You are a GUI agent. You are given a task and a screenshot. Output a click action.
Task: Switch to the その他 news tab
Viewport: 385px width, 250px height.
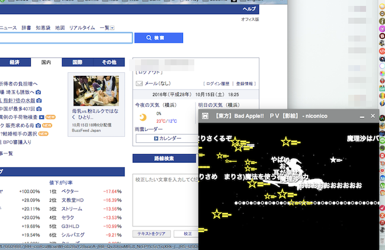click(109, 62)
